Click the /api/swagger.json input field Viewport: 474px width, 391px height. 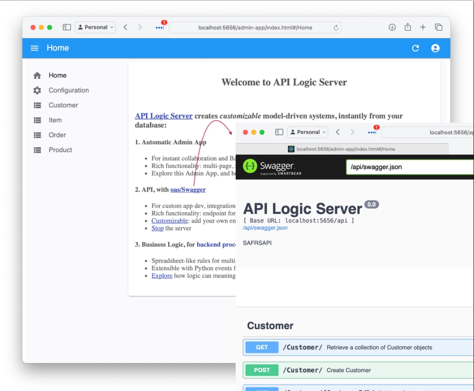click(x=410, y=167)
